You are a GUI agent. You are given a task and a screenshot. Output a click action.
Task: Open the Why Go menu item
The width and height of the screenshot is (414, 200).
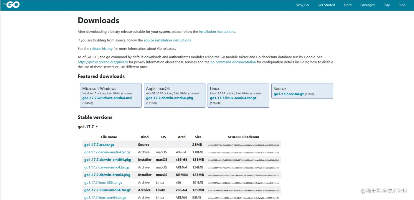point(302,5)
